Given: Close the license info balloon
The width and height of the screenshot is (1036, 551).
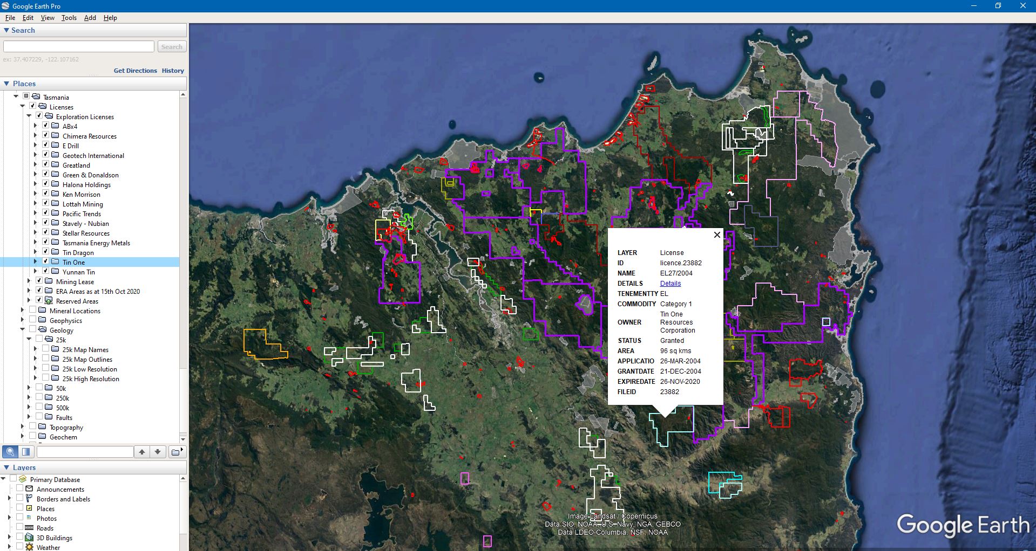Looking at the screenshot, I should click(717, 235).
